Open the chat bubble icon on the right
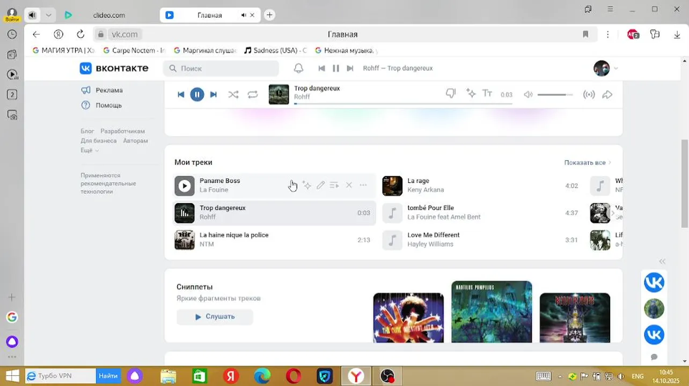Image resolution: width=689 pixels, height=386 pixels. tap(654, 357)
